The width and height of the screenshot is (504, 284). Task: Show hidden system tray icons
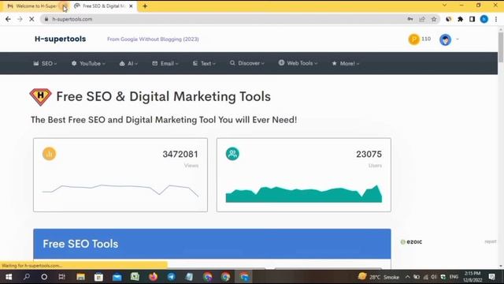point(408,277)
